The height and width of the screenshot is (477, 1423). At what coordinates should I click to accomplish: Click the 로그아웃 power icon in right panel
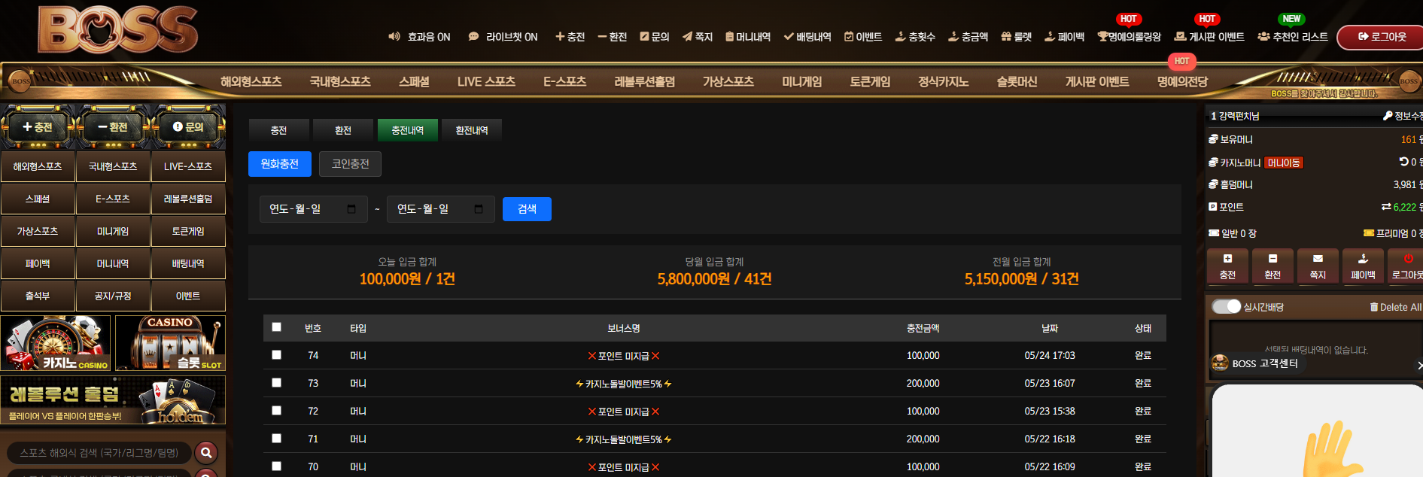[1408, 259]
